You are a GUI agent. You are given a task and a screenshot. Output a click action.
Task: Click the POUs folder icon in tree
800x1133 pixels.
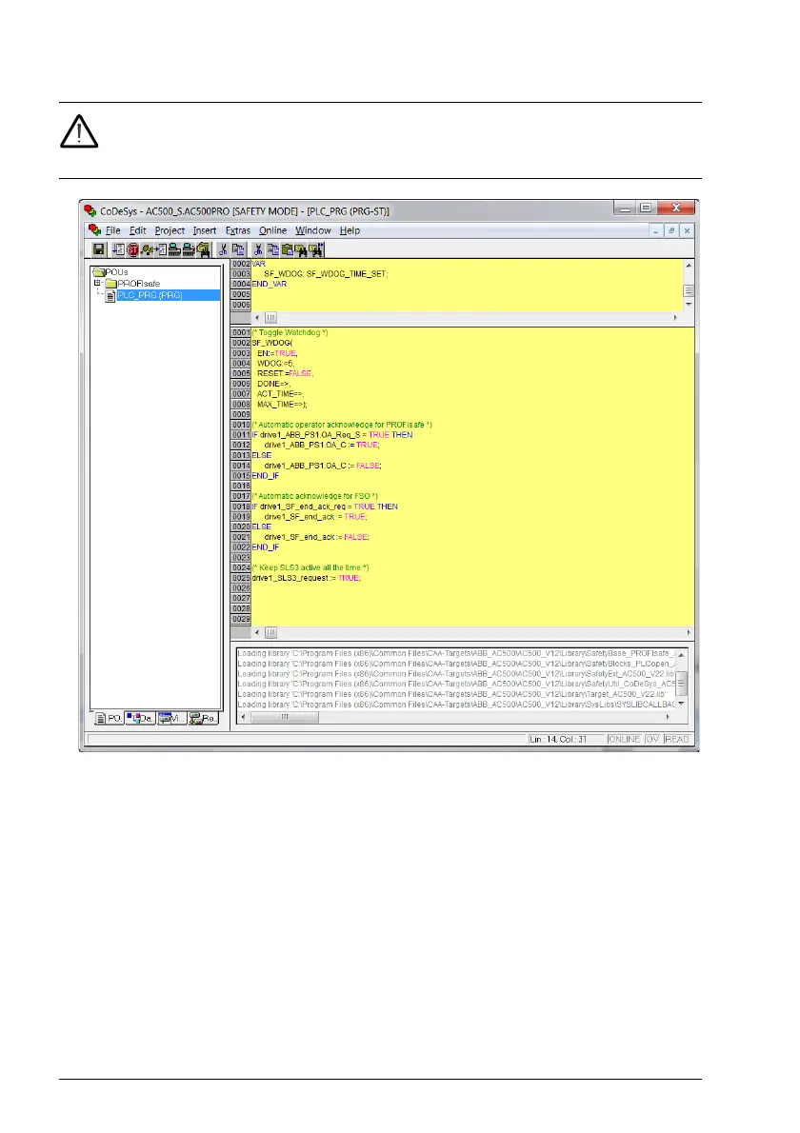98,272
